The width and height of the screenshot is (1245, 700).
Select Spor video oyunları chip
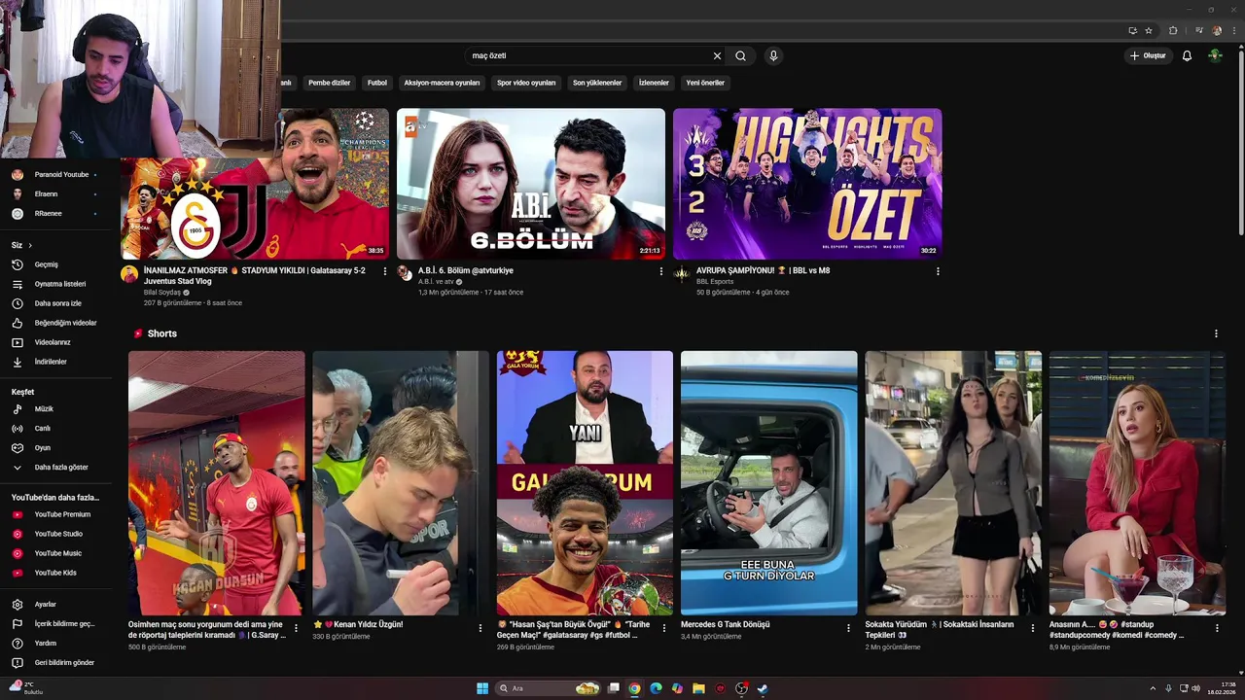526,83
